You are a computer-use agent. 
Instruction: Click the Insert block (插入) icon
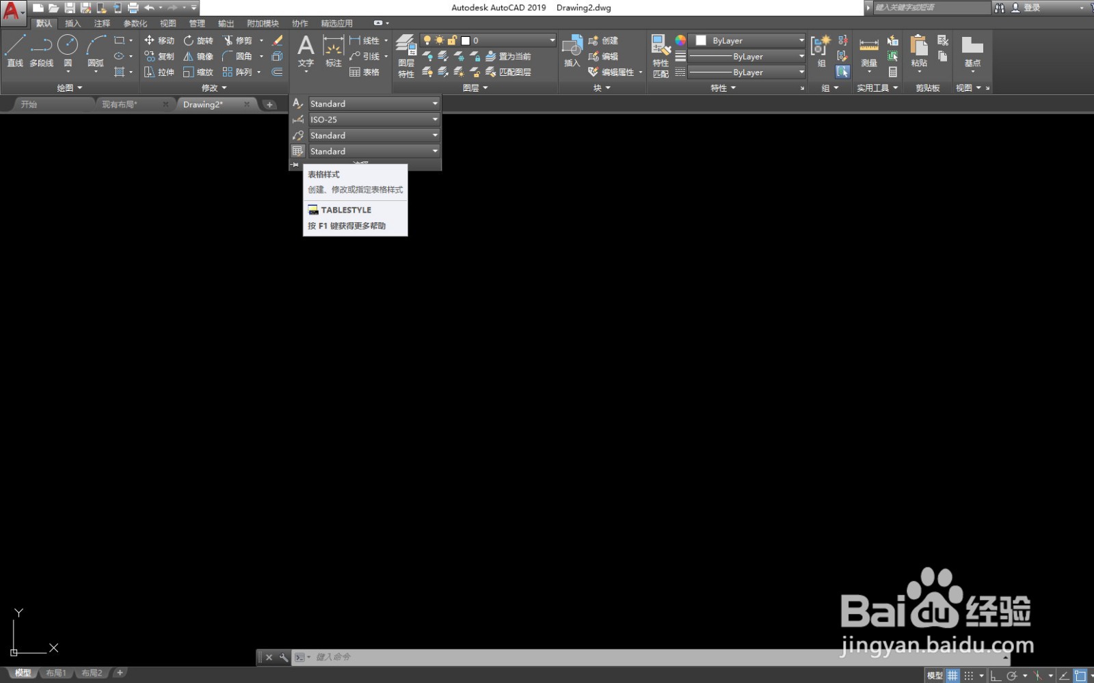pos(572,51)
